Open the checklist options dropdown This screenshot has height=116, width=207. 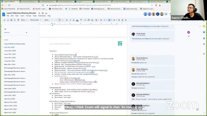click(x=107, y=20)
